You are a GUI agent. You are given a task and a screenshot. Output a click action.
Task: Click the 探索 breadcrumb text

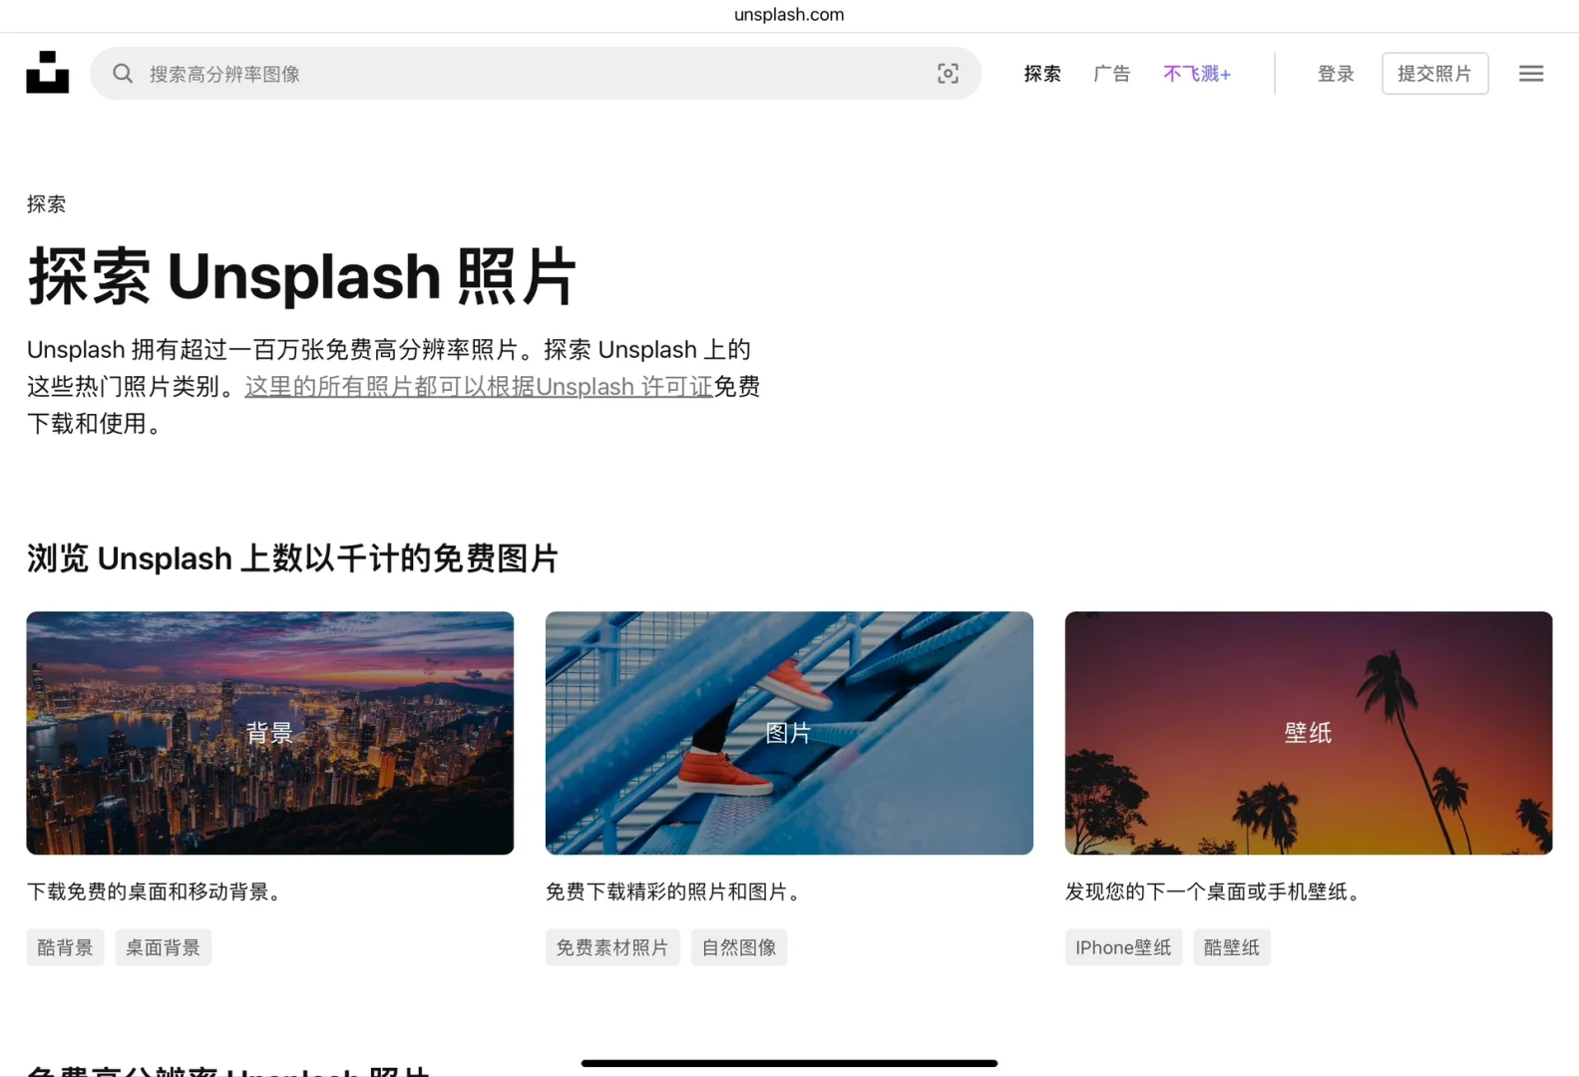click(46, 204)
